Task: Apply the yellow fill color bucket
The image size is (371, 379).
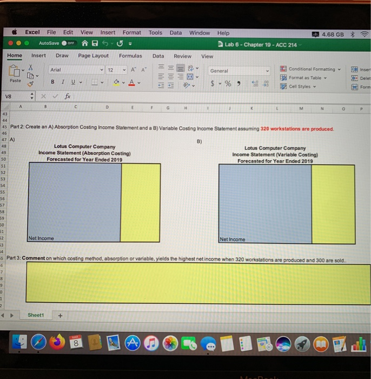Action: (x=116, y=82)
